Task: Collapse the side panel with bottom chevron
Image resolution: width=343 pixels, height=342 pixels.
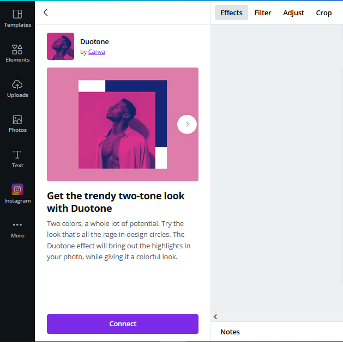Action: click(215, 316)
